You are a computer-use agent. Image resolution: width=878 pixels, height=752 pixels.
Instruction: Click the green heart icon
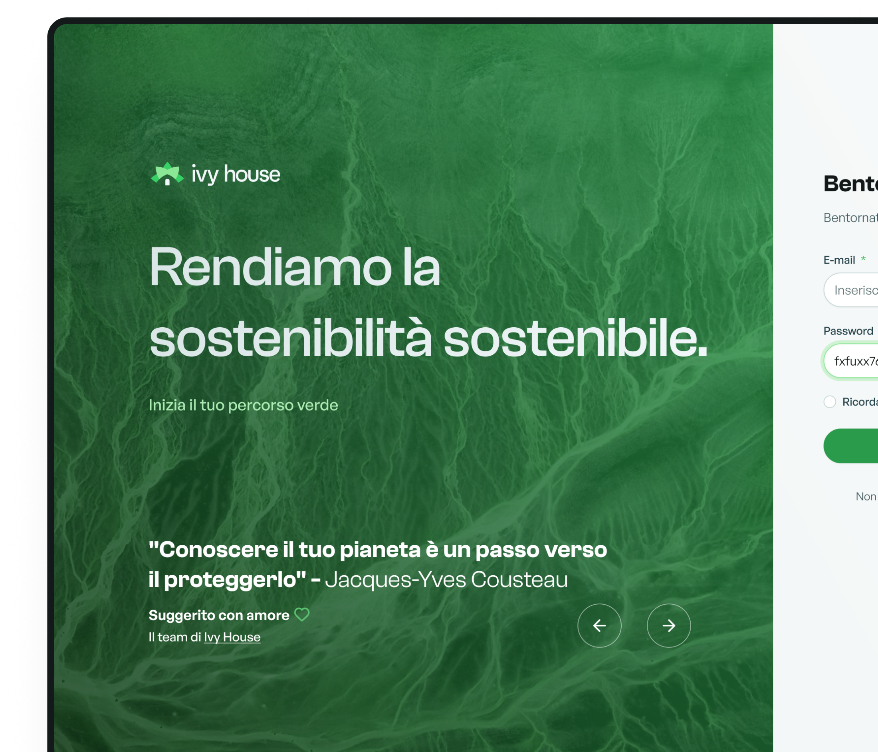[302, 614]
